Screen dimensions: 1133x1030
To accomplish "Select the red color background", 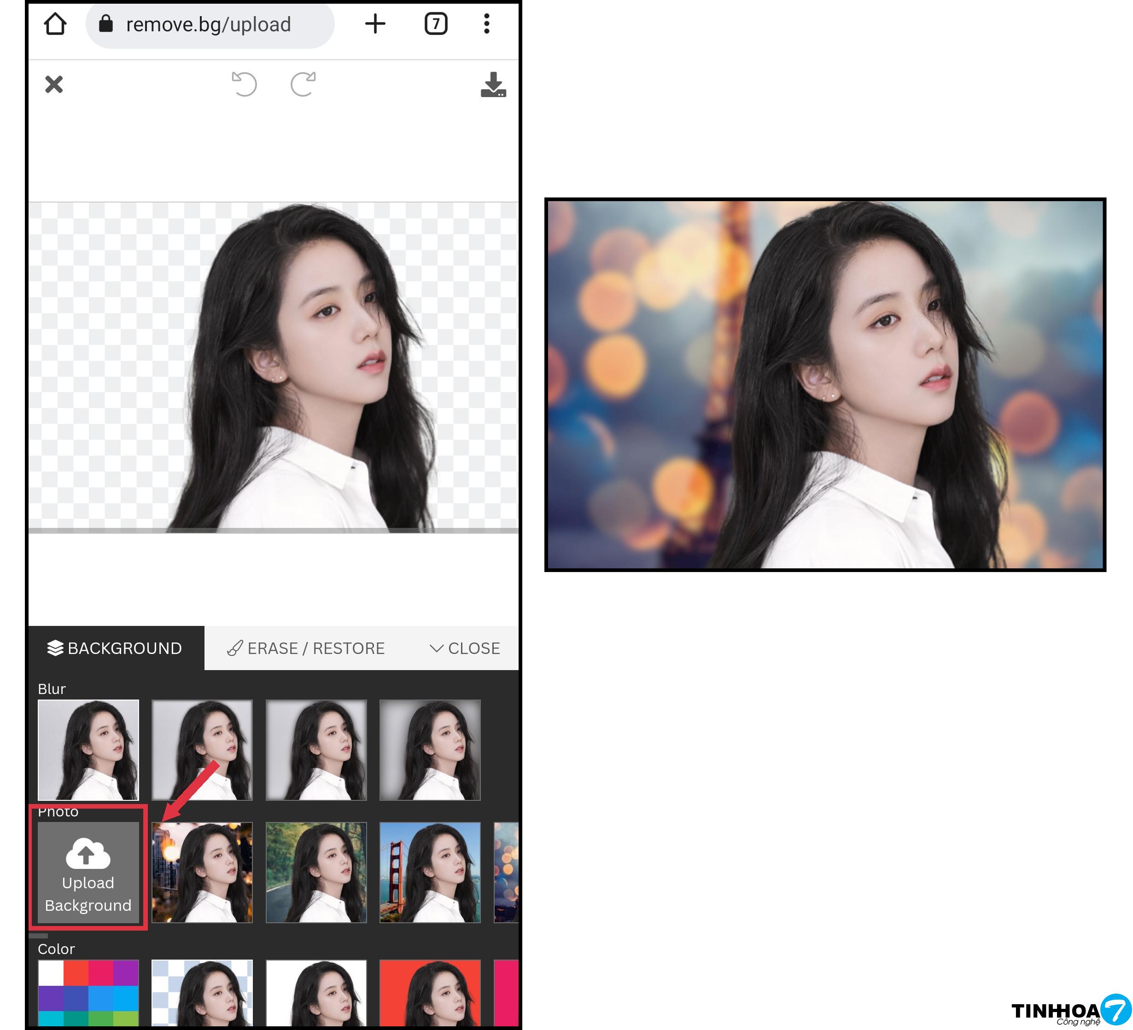I will click(430, 992).
